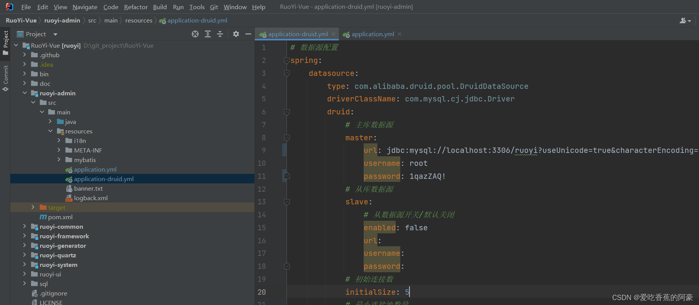Expand the .github folder

[x=25, y=55]
